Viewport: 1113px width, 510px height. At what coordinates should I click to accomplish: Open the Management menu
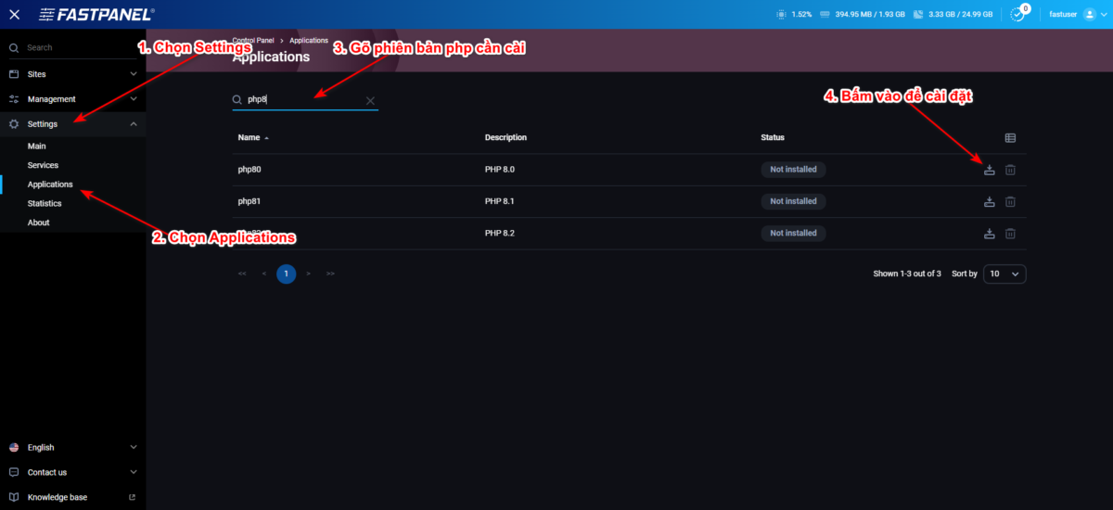73,99
